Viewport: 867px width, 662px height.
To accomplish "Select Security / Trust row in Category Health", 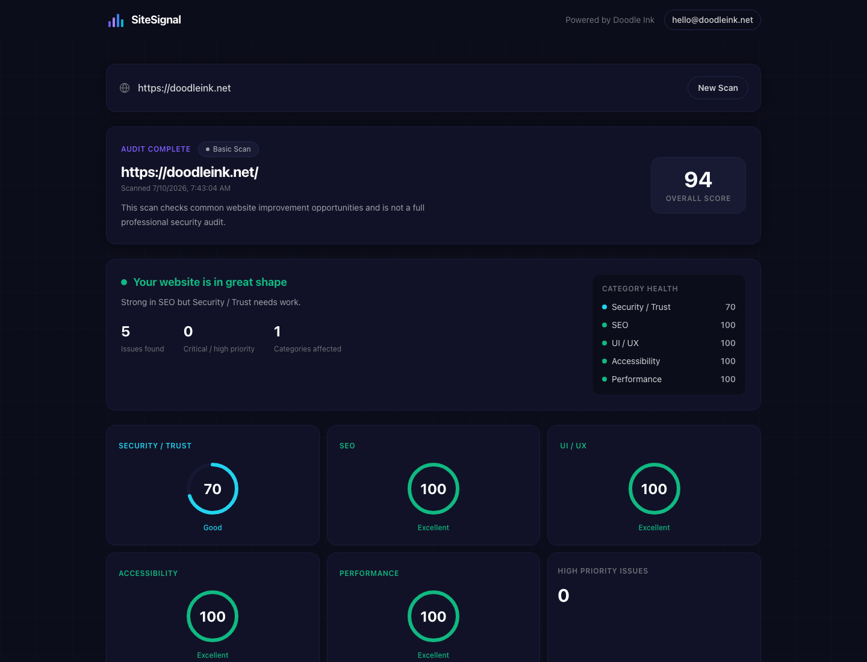I will [669, 307].
